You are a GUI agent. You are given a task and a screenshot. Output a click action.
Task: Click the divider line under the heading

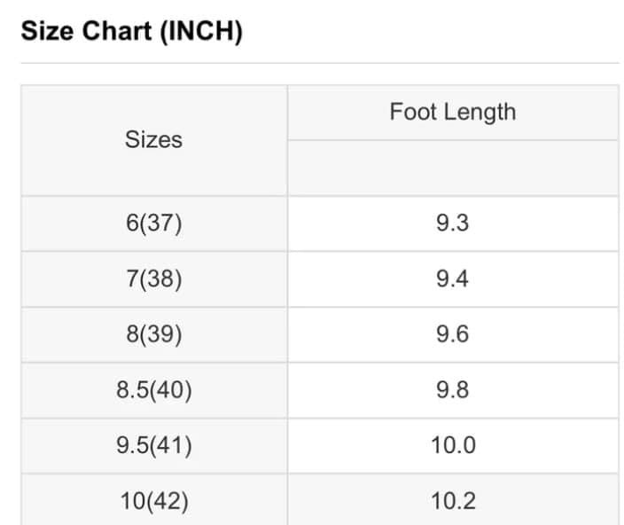pyautogui.click(x=319, y=63)
